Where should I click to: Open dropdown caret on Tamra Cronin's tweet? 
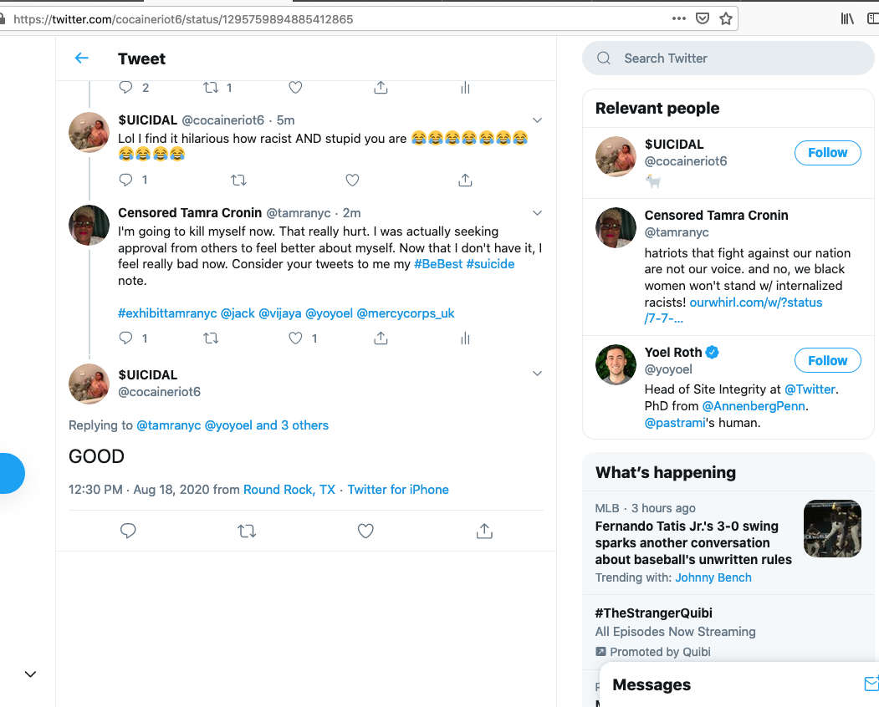click(538, 212)
